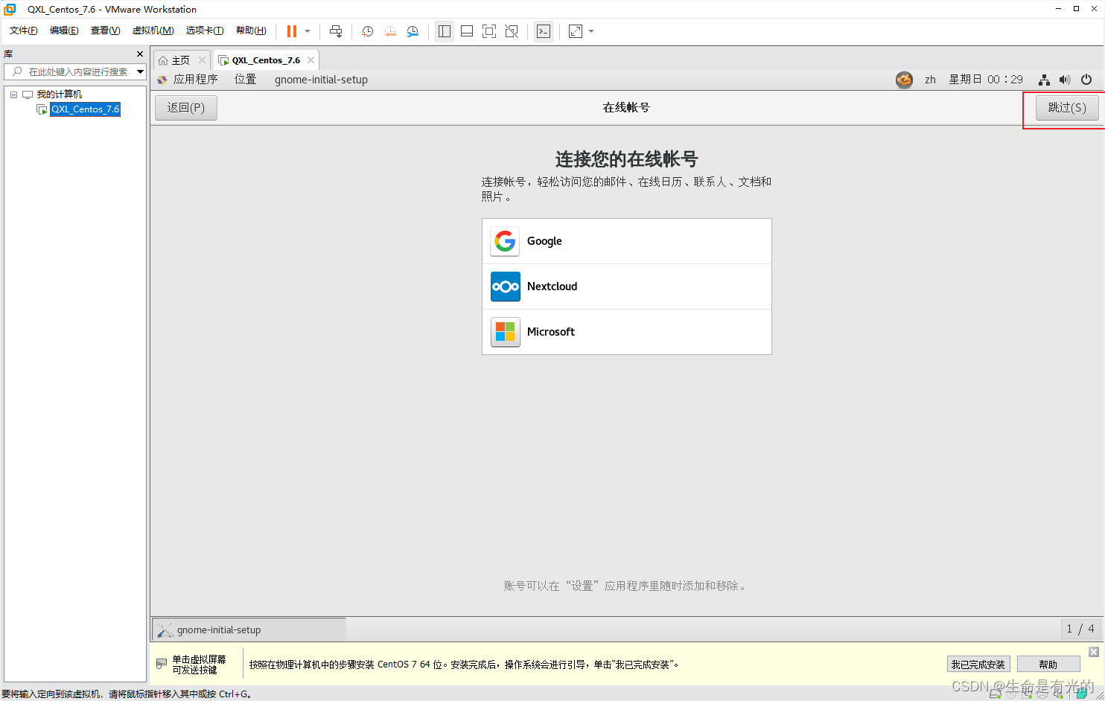The image size is (1105, 701).
Task: Click the 帮助 button in the install bar
Action: (1048, 665)
